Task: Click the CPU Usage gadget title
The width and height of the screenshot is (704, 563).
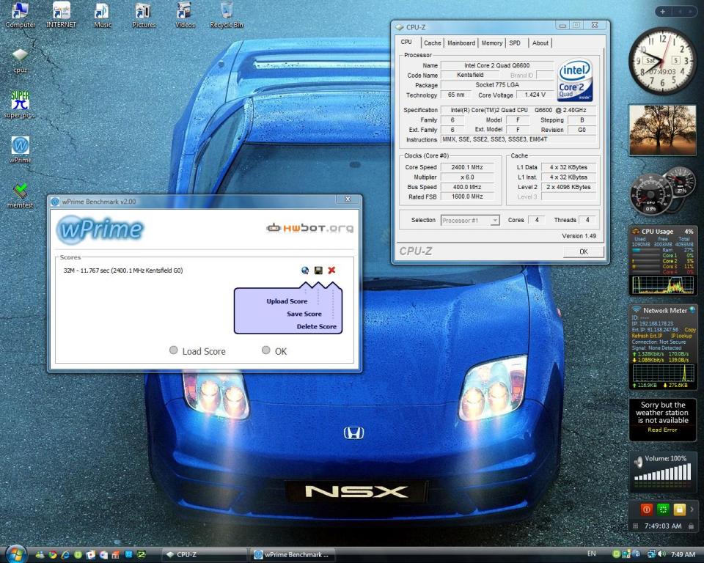Action: (657, 232)
